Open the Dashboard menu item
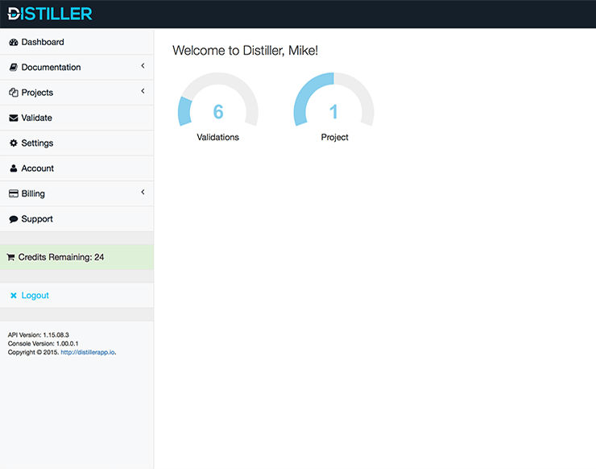The image size is (596, 469). click(77, 42)
